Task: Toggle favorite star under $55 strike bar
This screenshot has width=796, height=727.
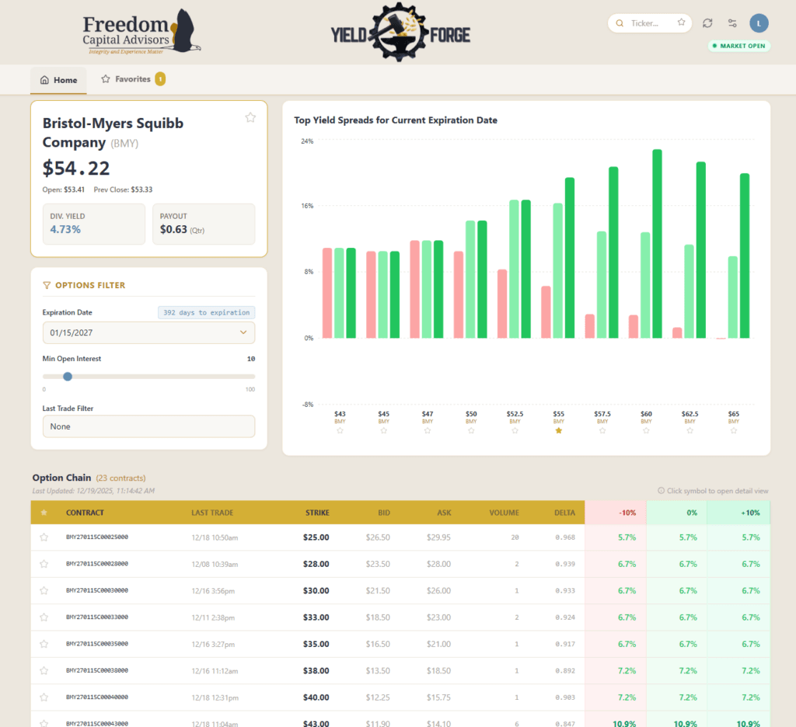Action: [558, 430]
